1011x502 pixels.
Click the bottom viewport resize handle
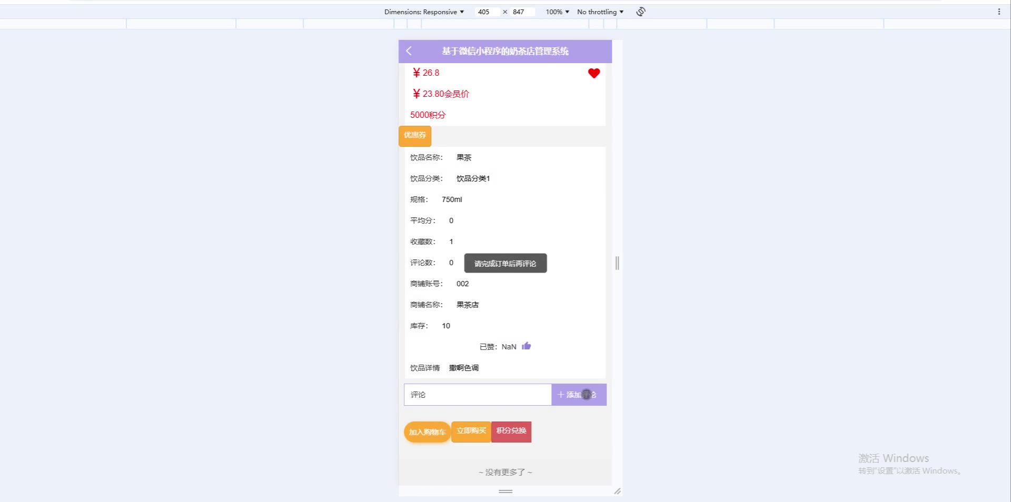506,491
